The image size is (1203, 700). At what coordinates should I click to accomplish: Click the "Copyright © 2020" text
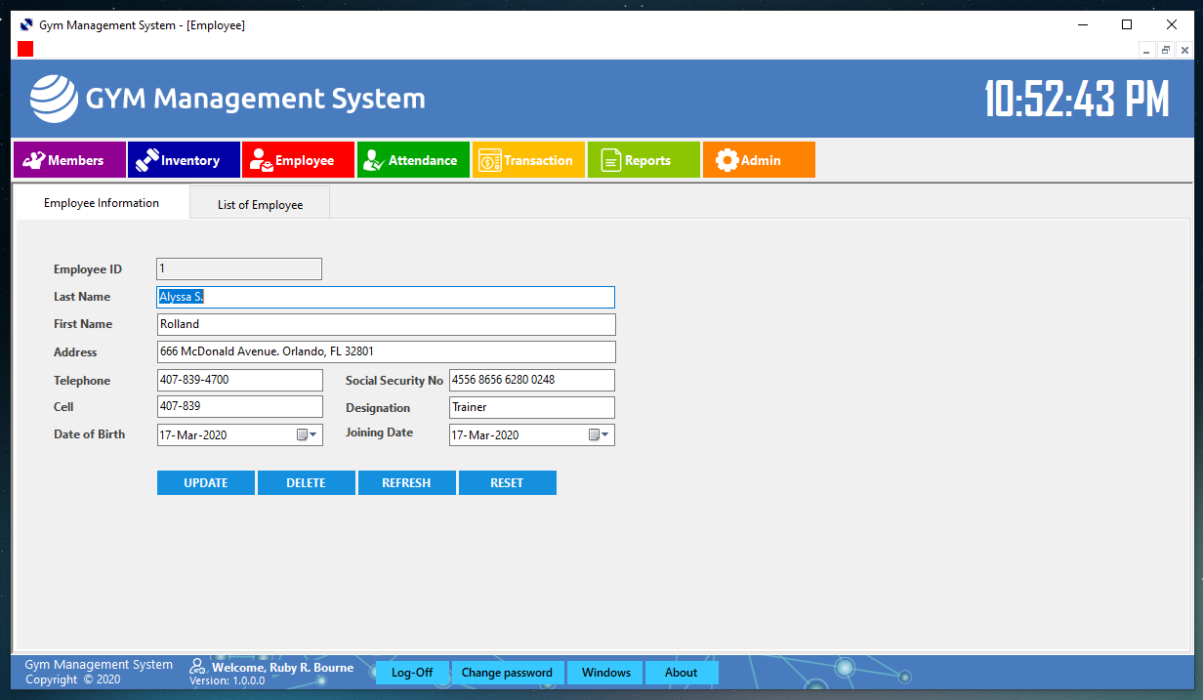click(x=73, y=679)
